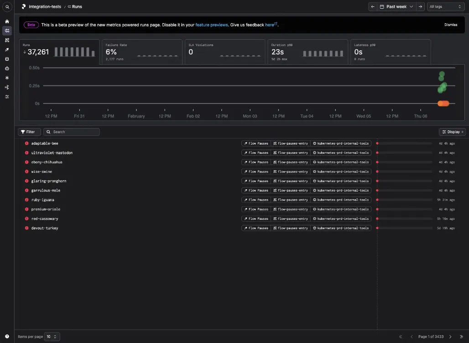Go to previous date range arrow

(x=373, y=6)
